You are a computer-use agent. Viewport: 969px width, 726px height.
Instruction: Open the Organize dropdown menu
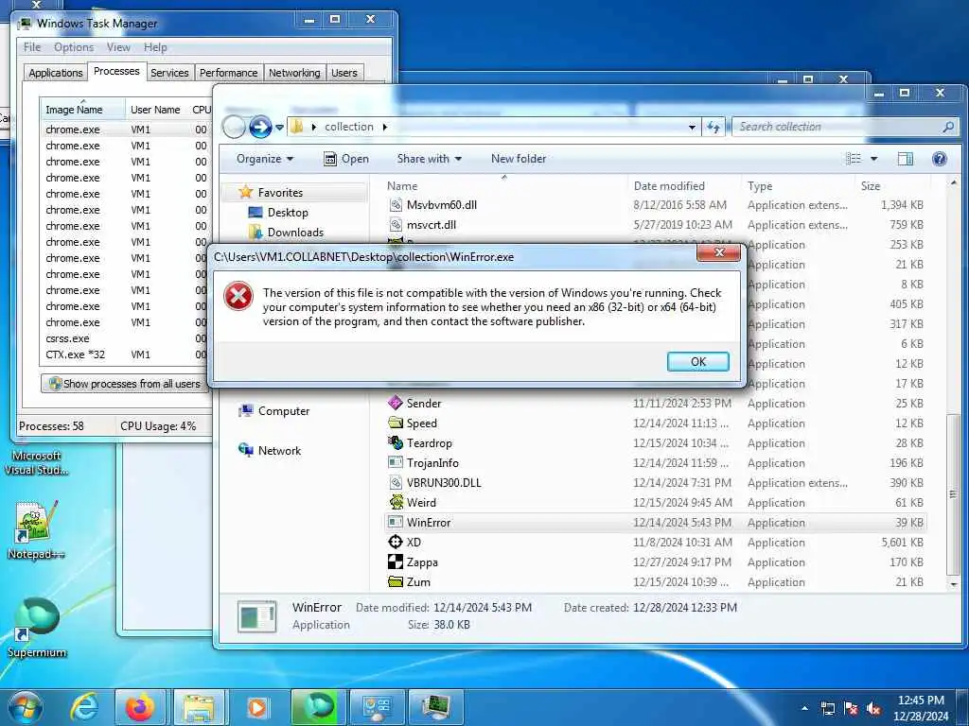[x=265, y=159]
